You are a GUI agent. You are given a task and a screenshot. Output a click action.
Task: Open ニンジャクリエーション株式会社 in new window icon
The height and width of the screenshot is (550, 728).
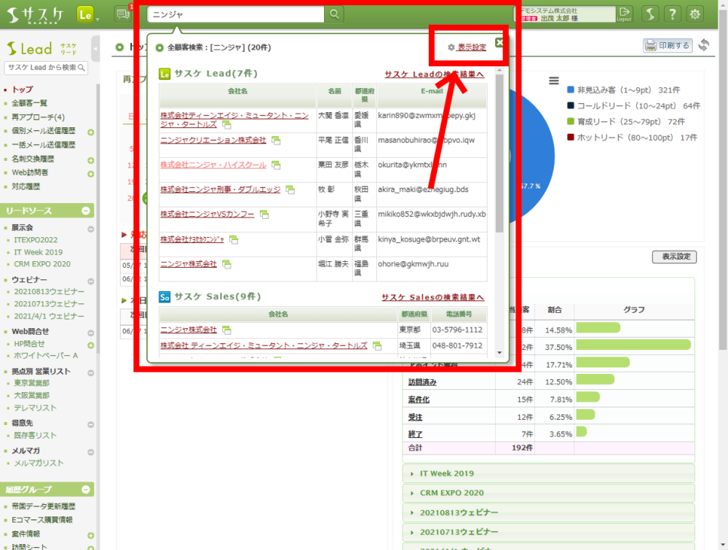pyautogui.click(x=276, y=140)
